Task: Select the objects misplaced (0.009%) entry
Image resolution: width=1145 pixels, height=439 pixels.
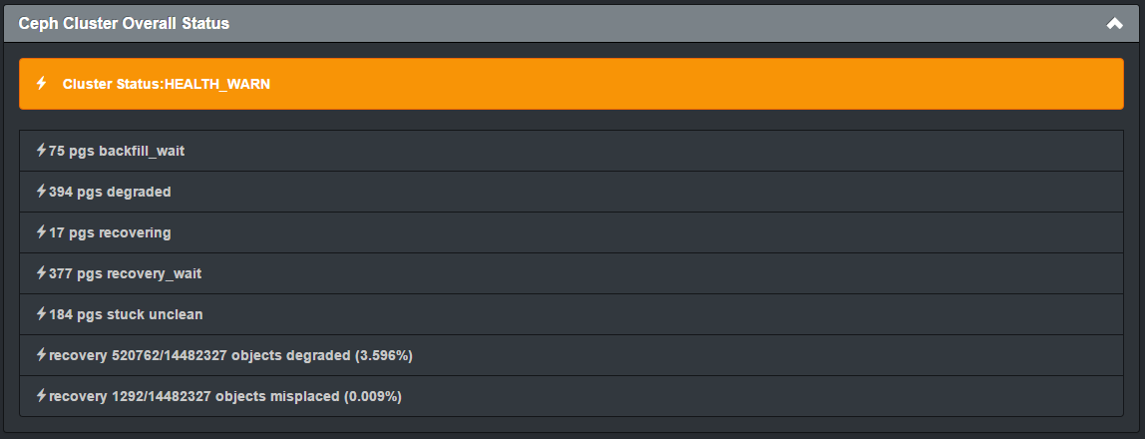Action: (572, 397)
